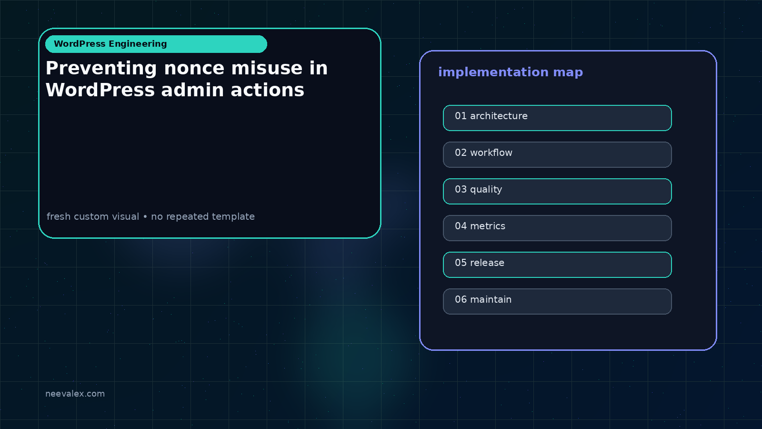The image size is (762, 429).
Task: Select the 02 workflow item
Action: pos(557,154)
